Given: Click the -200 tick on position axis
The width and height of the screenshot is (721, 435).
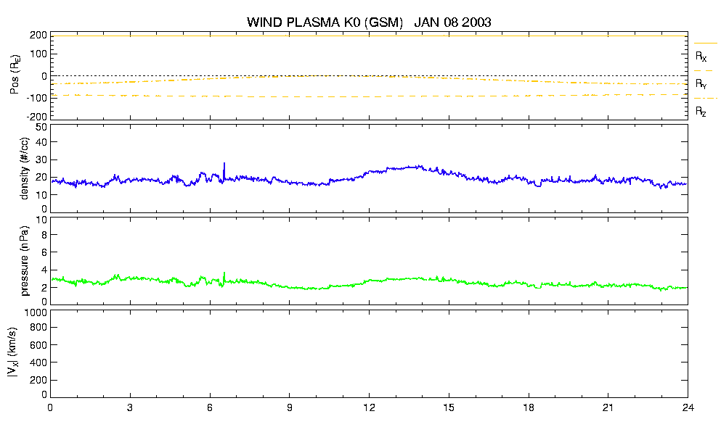Looking at the screenshot, I should pyautogui.click(x=37, y=117).
